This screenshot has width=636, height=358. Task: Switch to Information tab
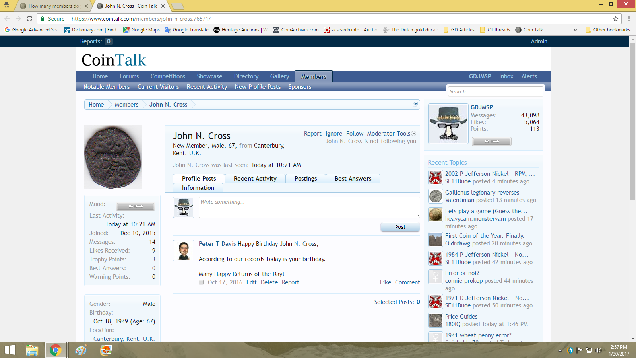[x=198, y=188]
